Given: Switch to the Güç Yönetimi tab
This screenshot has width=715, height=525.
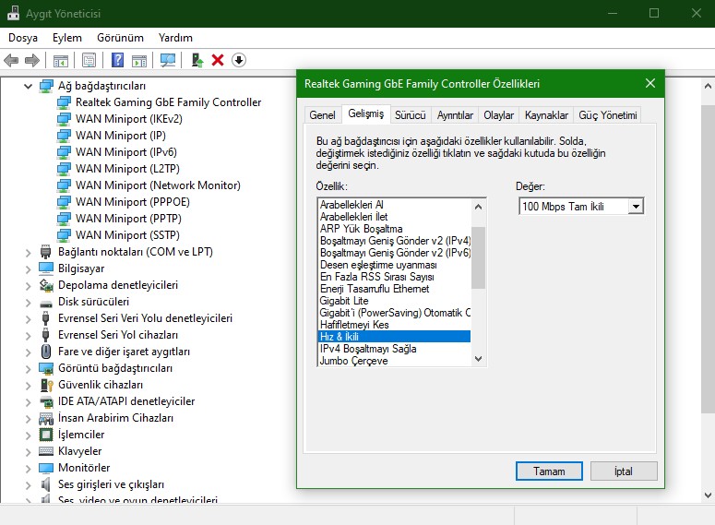Looking at the screenshot, I should coord(608,115).
